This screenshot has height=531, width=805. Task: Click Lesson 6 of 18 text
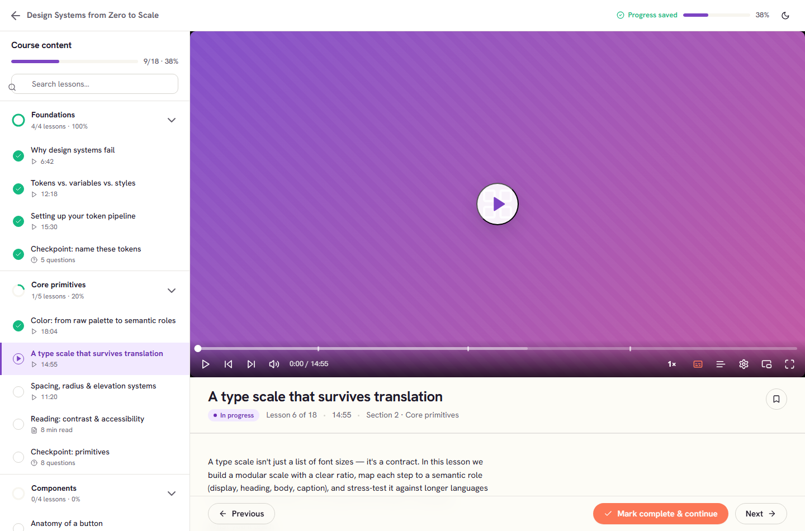click(291, 415)
